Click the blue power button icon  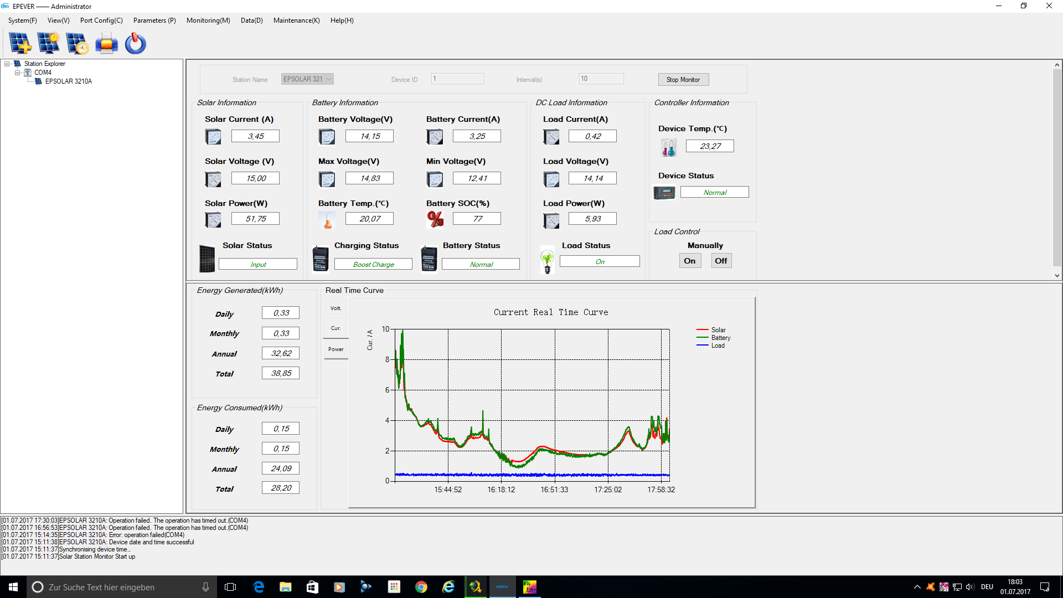click(x=135, y=43)
